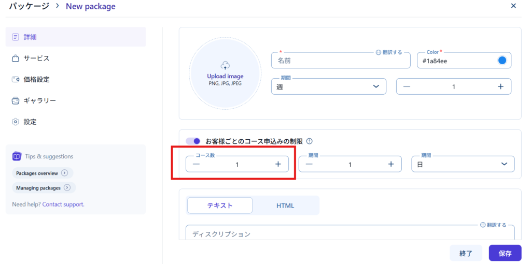
Task: Click the arrow icon next to Managing packages
Action: click(x=67, y=187)
